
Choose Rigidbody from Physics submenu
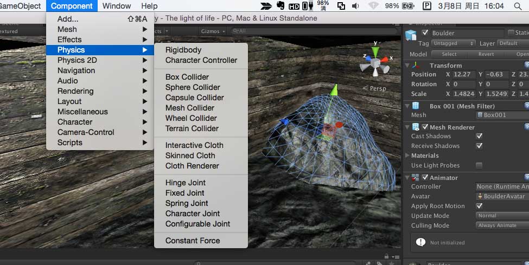click(x=201, y=50)
